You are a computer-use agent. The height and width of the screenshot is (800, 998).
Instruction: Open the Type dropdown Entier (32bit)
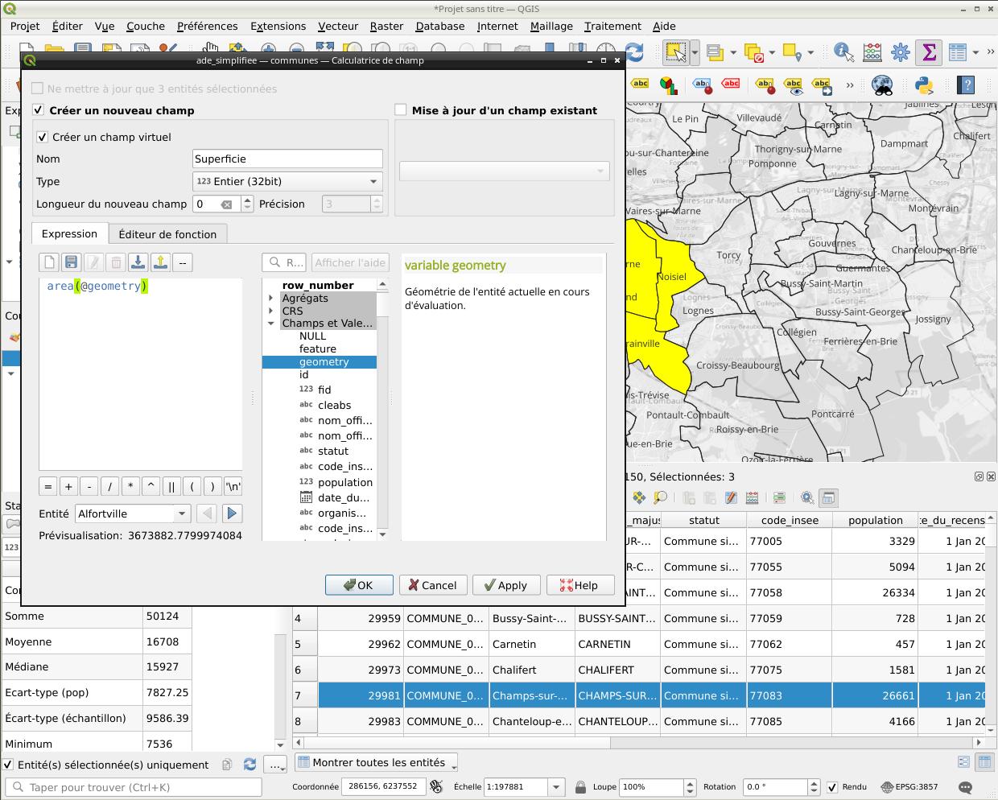coord(287,182)
